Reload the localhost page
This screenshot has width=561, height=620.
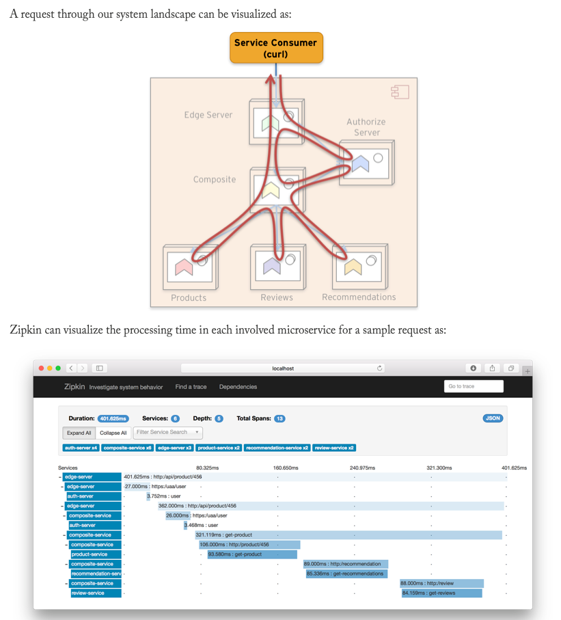click(x=379, y=368)
